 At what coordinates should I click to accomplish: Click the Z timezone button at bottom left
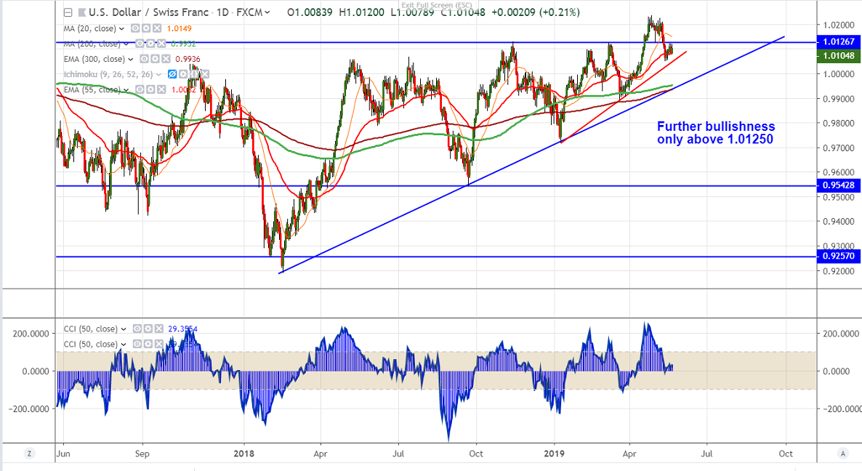[x=29, y=454]
